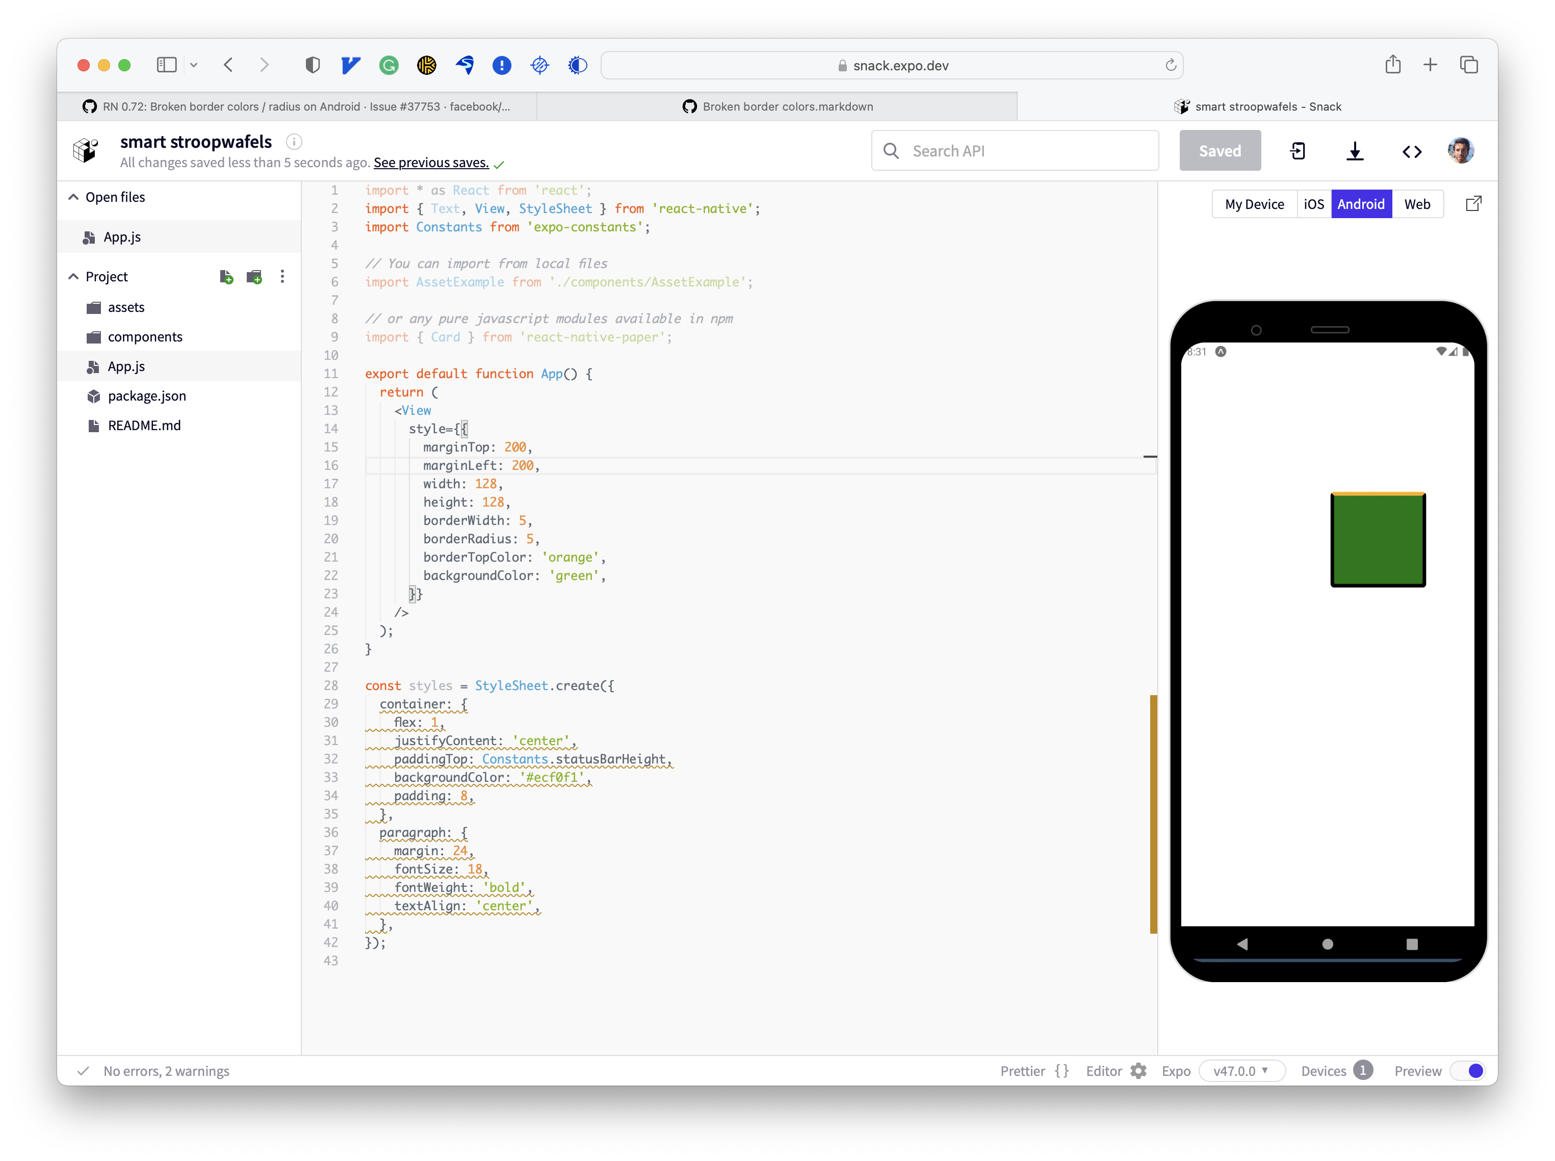Viewport: 1555px width, 1161px height.
Task: Download project as zip via download icon
Action: tap(1354, 150)
